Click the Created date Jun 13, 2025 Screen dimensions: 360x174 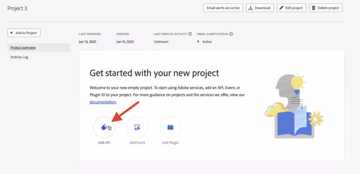point(125,42)
